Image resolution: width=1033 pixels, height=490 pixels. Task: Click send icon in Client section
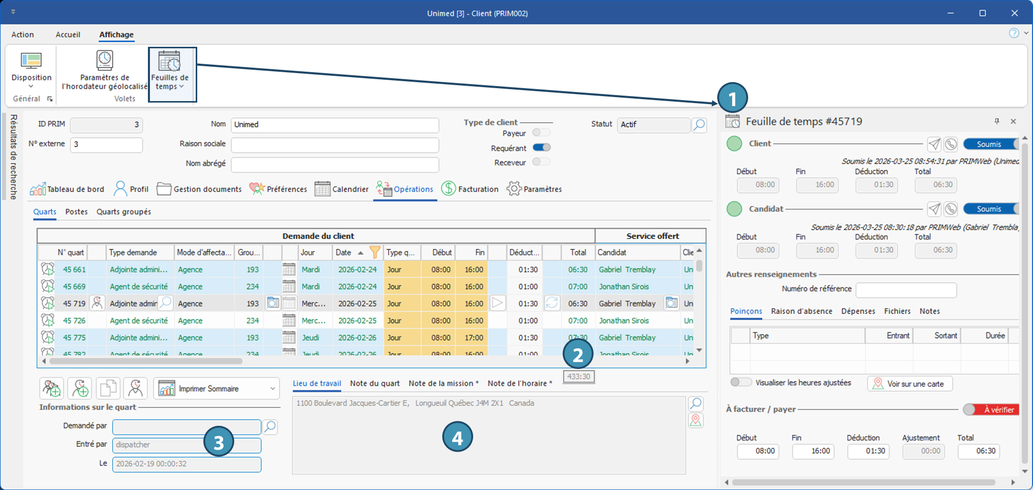click(934, 144)
